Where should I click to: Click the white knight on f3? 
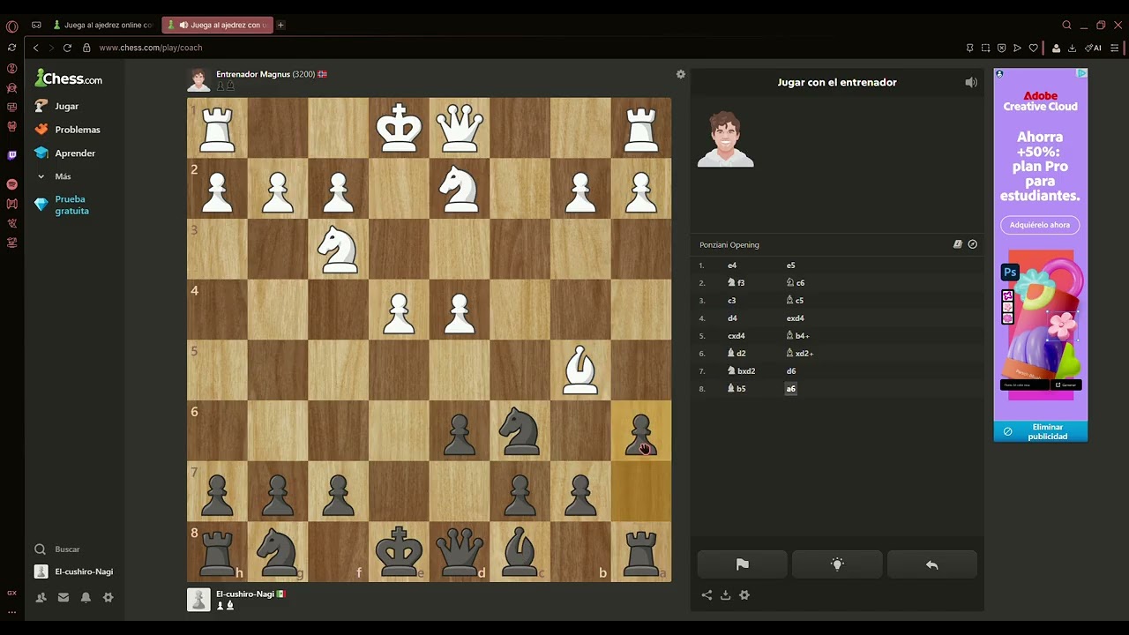pyautogui.click(x=339, y=249)
